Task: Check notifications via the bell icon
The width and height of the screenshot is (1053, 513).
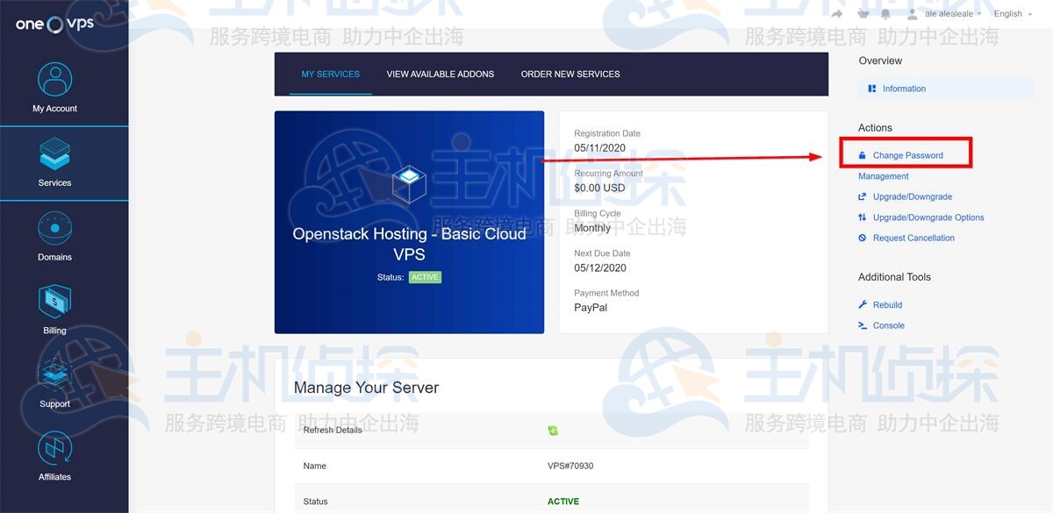Action: (x=886, y=13)
